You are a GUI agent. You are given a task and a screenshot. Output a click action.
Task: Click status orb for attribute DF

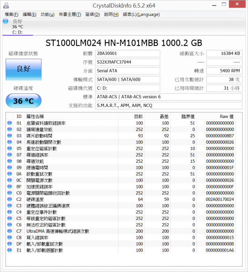click(x=10, y=244)
